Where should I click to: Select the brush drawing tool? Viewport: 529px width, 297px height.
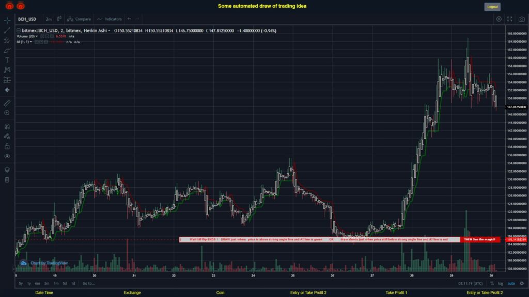click(7, 51)
